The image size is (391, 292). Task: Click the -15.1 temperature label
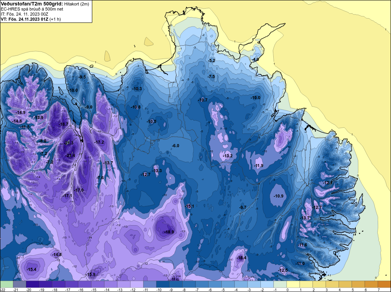point(189,206)
